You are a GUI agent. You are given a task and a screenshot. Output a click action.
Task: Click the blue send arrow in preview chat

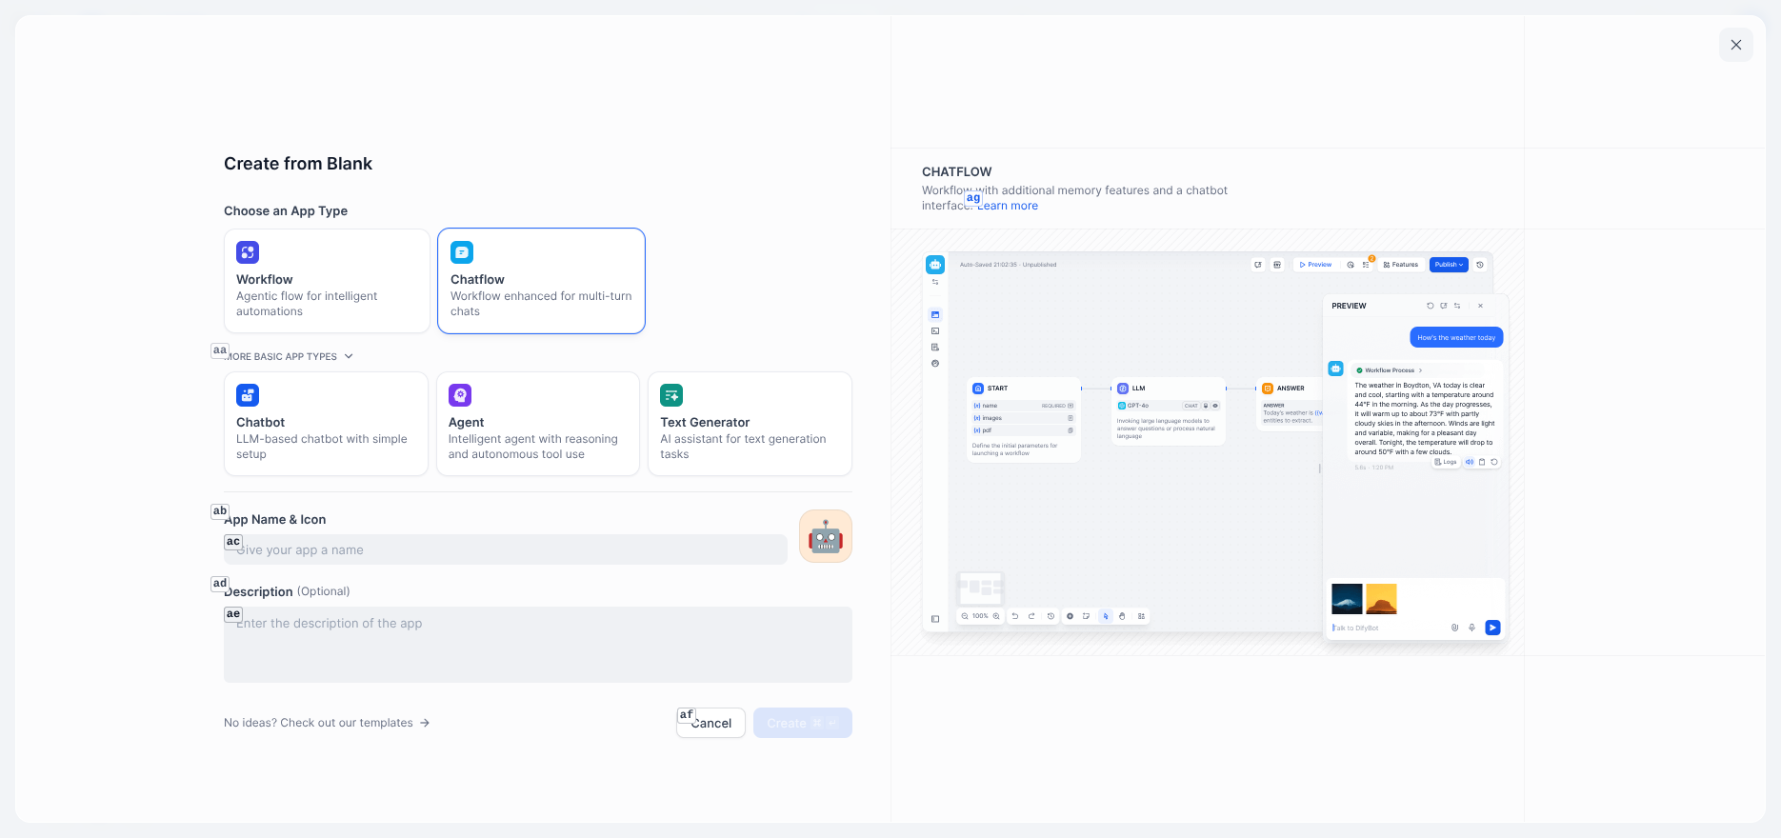(1492, 628)
